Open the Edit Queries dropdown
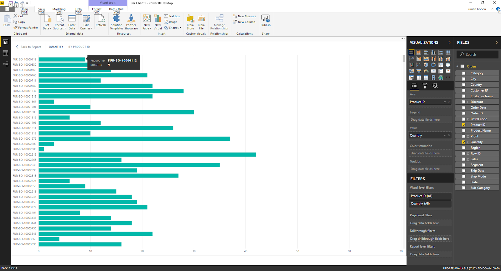The image size is (501, 271). click(x=86, y=22)
